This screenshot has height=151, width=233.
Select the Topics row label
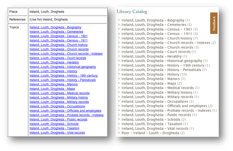tap(14, 27)
